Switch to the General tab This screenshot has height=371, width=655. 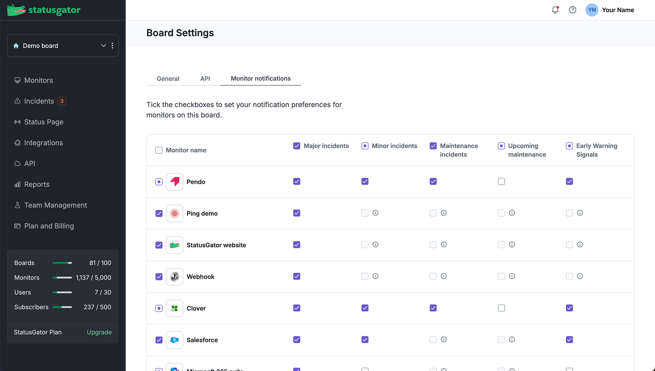point(168,78)
